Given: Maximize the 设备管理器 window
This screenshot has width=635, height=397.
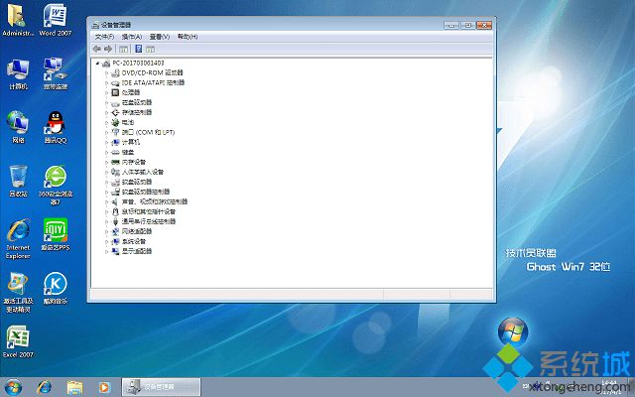Looking at the screenshot, I should (x=467, y=25).
